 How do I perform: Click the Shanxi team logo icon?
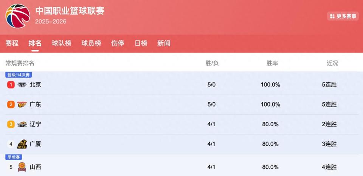pos(22,167)
